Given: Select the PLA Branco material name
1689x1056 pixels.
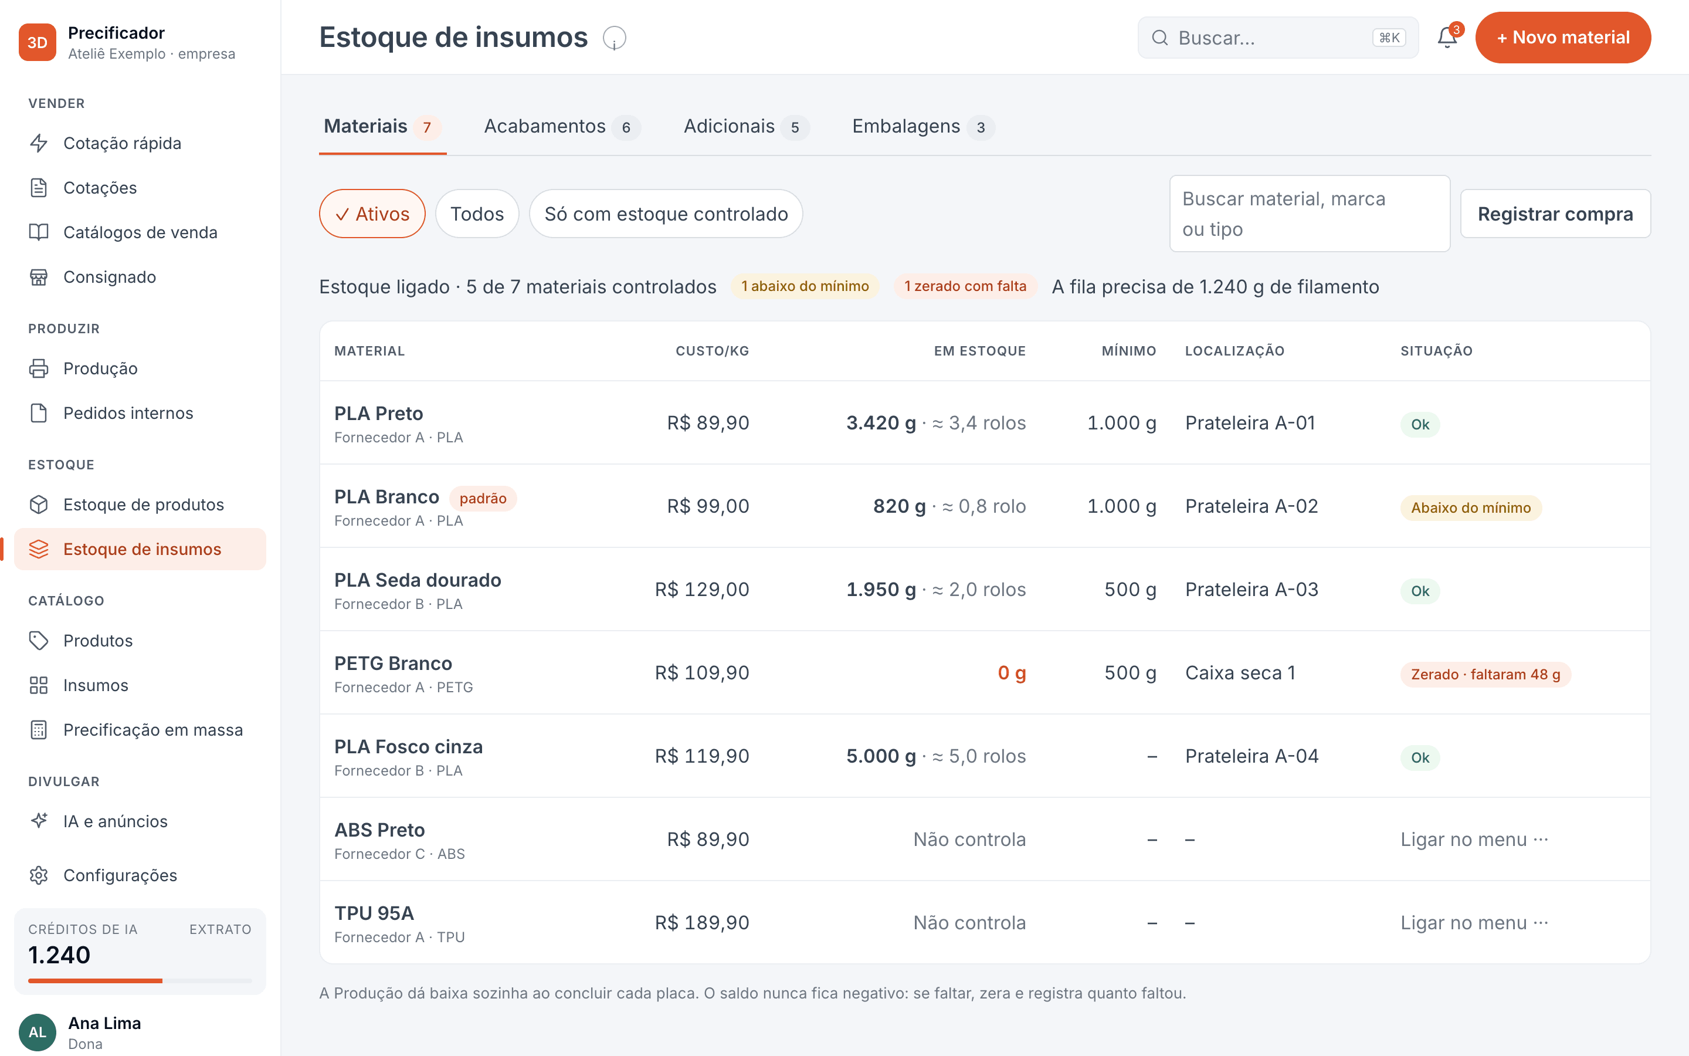Looking at the screenshot, I should [386, 496].
